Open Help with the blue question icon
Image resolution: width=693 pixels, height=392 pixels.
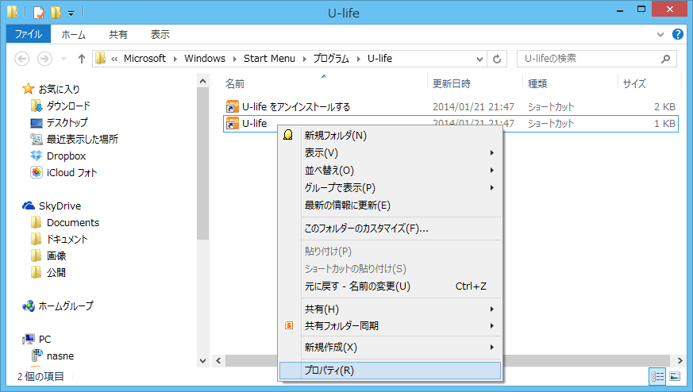pos(678,34)
